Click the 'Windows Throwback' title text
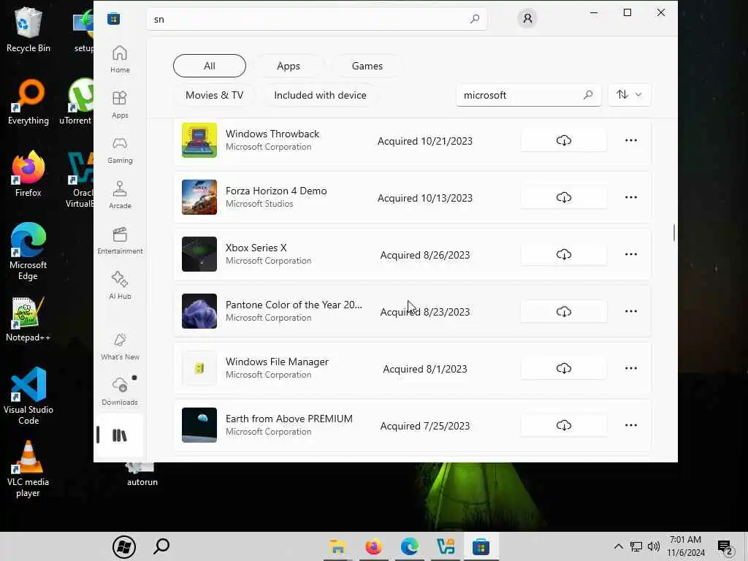The image size is (748, 561). tap(272, 134)
